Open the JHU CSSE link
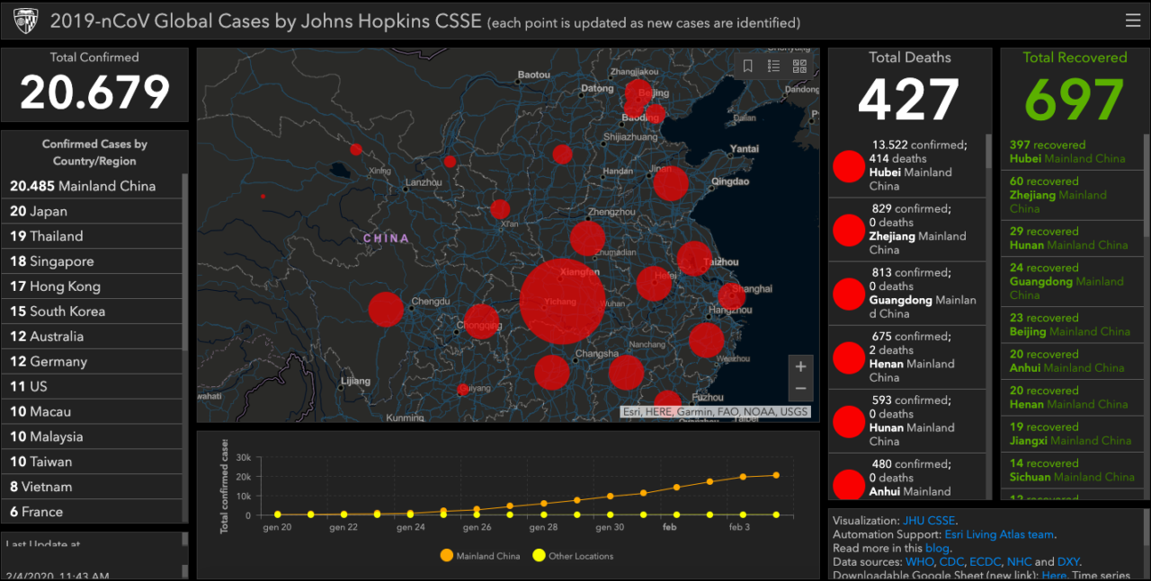This screenshot has height=581, width=1151. click(x=929, y=521)
